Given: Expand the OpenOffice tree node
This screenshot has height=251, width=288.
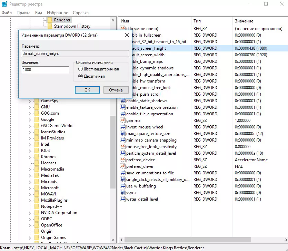Looking at the screenshot, I should [x=30, y=225].
